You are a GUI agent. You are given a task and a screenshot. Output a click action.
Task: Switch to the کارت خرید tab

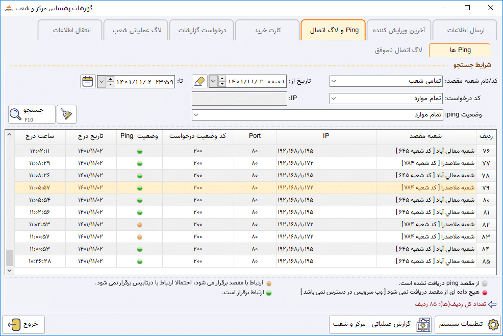pos(267,30)
